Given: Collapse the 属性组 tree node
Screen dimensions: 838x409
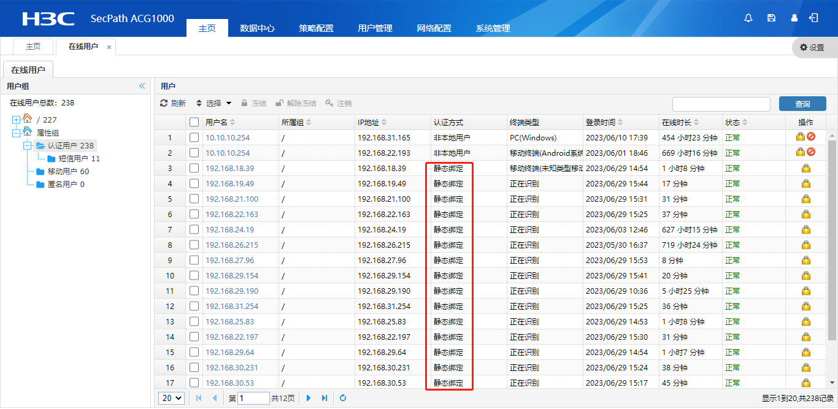Looking at the screenshot, I should tap(16, 132).
